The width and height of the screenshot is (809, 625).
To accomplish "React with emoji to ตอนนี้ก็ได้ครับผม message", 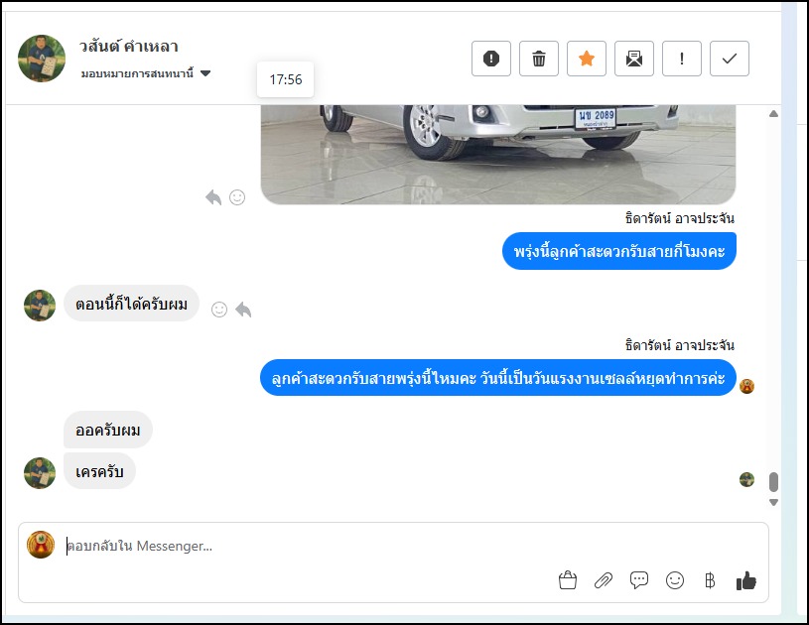I will (219, 310).
